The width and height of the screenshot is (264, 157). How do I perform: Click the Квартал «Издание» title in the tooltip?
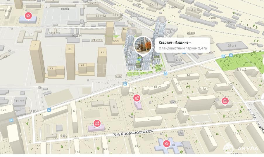click(175, 42)
